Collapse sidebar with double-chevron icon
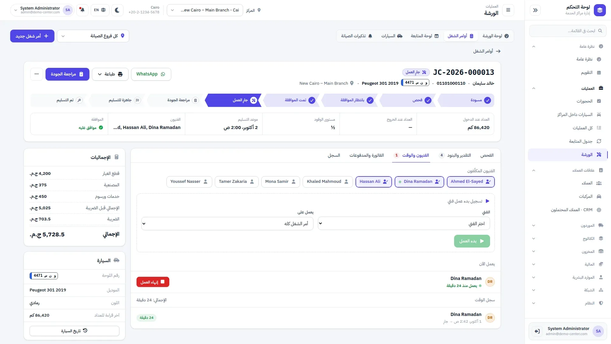The height and width of the screenshot is (344, 611). coord(535,10)
